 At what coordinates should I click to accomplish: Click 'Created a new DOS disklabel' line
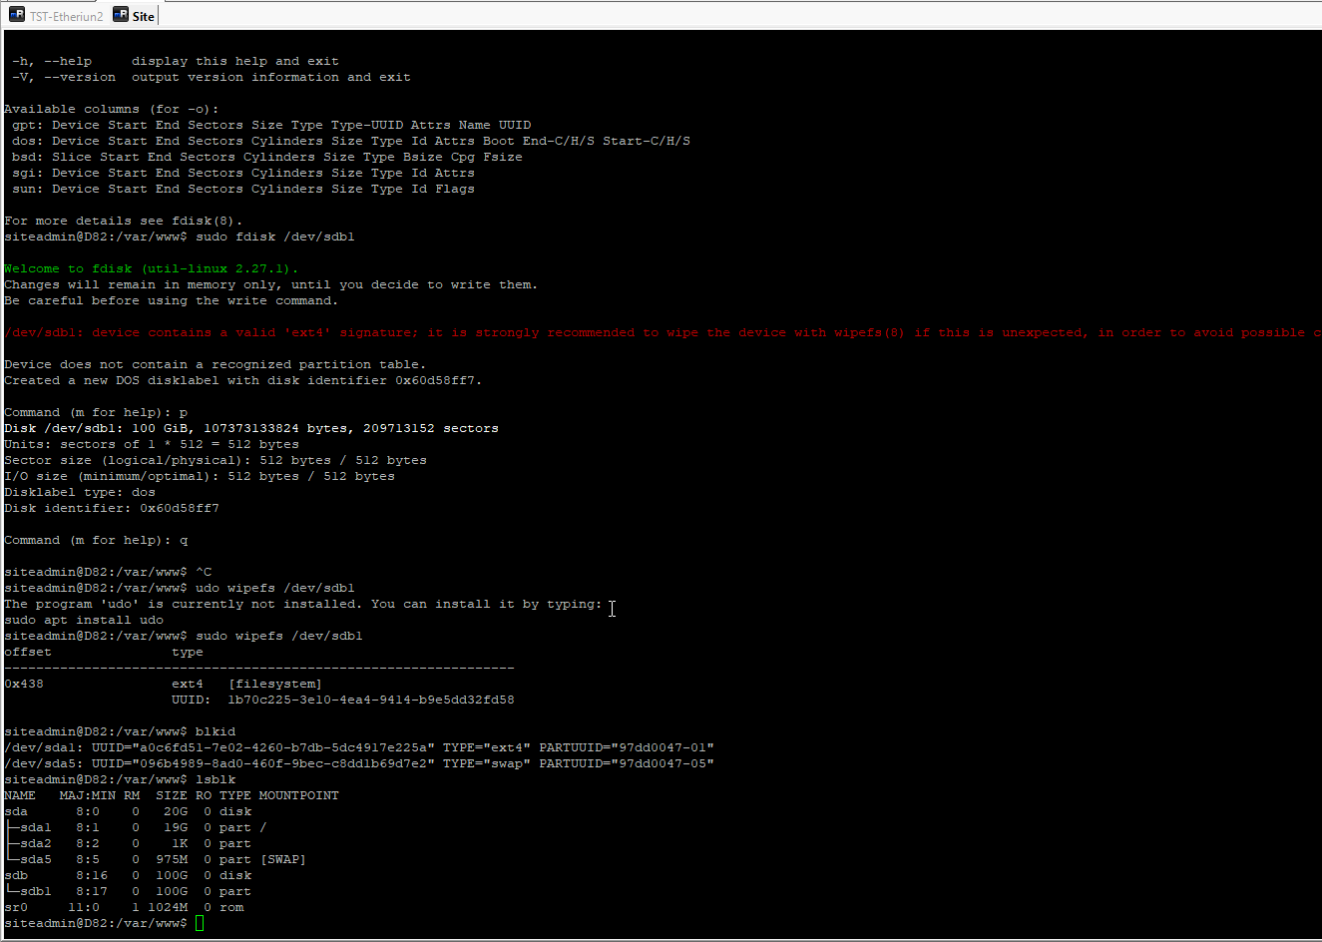tap(243, 380)
